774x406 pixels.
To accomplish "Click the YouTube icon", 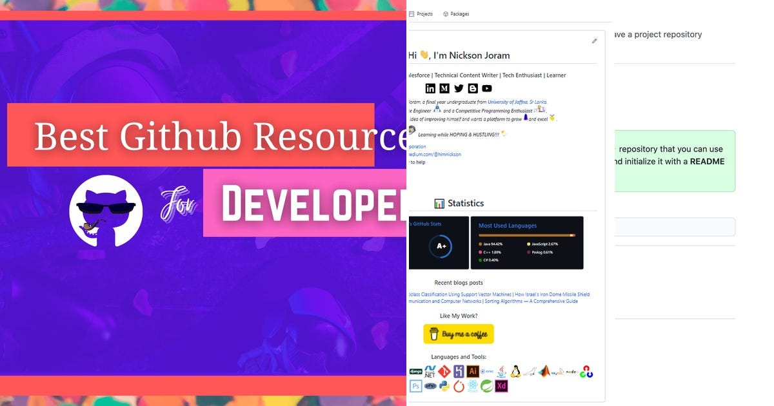I will pyautogui.click(x=487, y=88).
